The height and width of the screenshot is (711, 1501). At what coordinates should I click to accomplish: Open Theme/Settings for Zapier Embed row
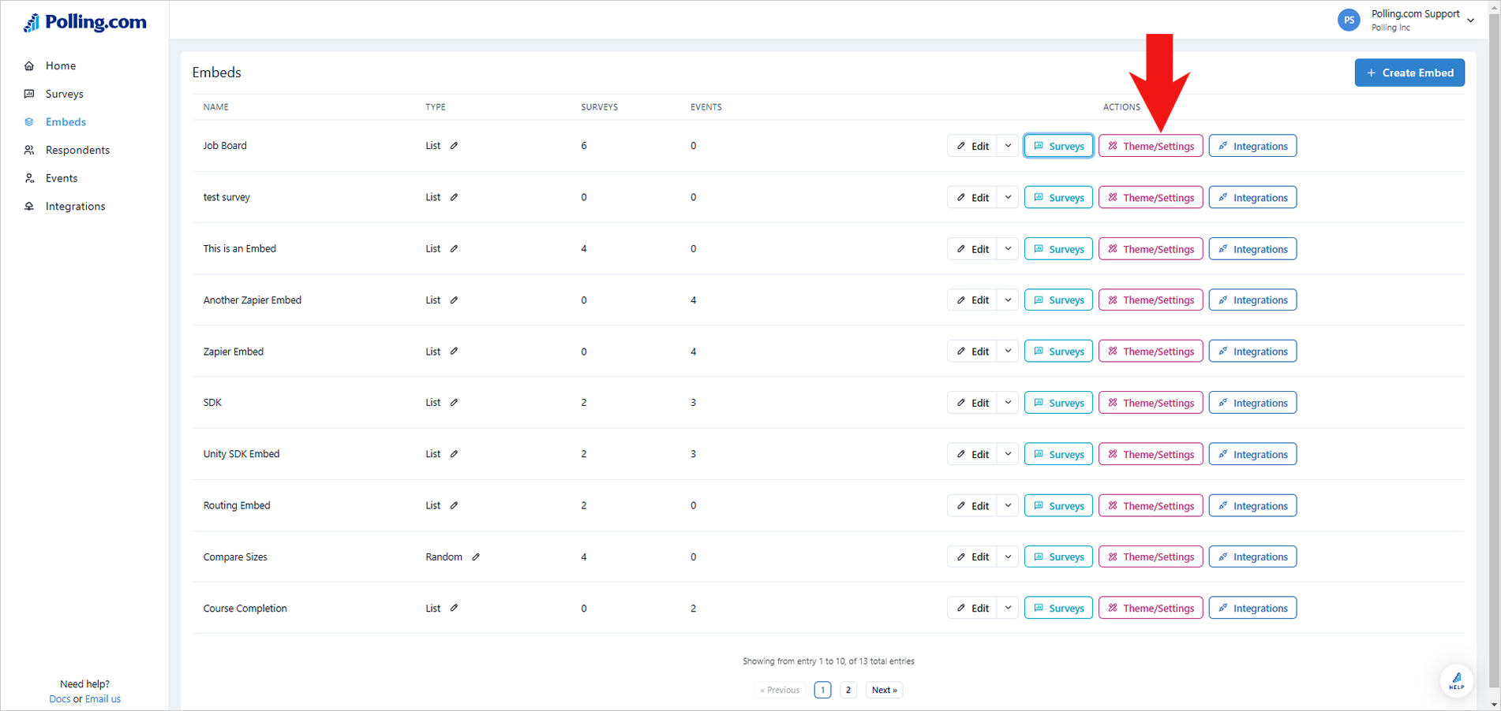click(x=1151, y=352)
